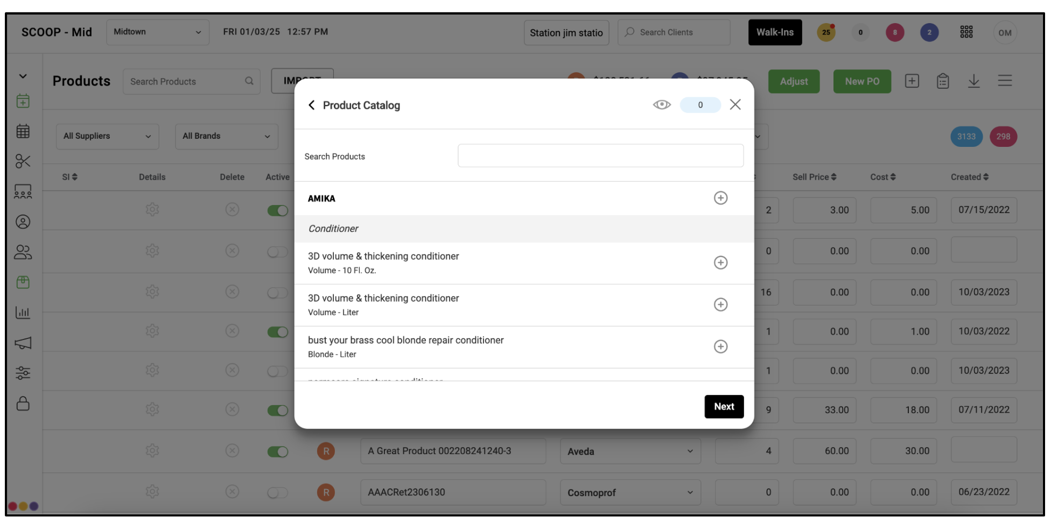Select the Conditioner category row
This screenshot has width=1051, height=524.
coord(523,229)
